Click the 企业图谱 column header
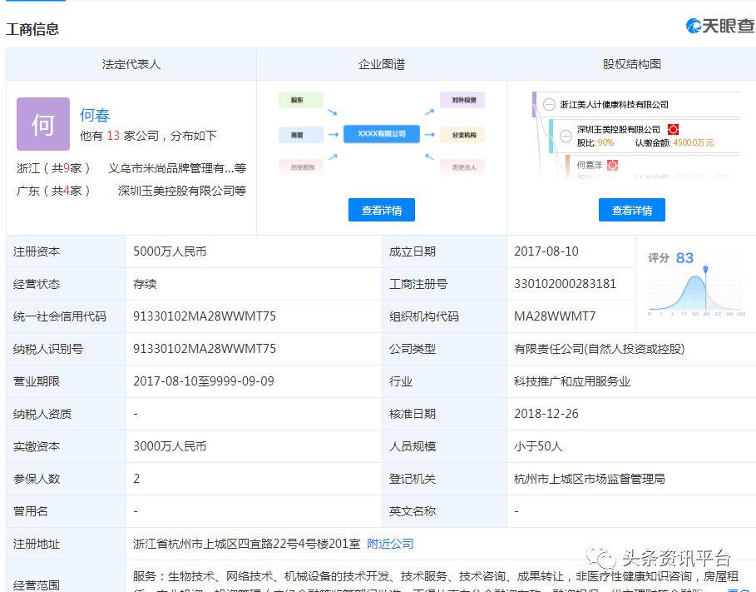The image size is (756, 592). click(382, 64)
